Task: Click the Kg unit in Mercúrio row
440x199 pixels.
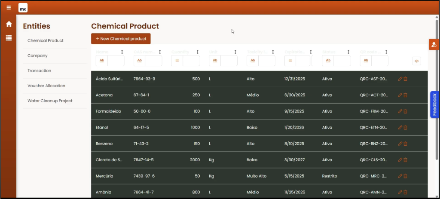Action: (211, 176)
